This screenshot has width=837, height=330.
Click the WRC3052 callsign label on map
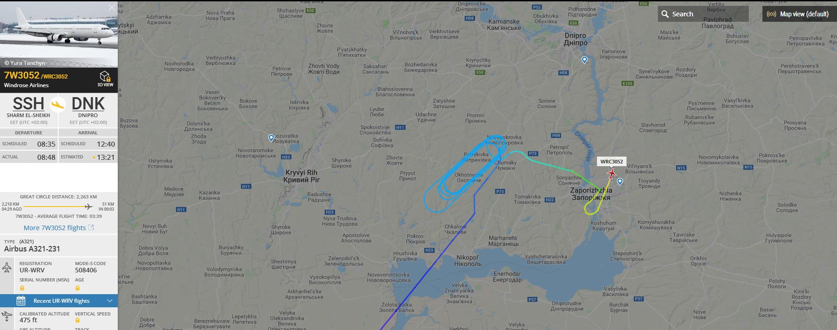click(x=611, y=162)
